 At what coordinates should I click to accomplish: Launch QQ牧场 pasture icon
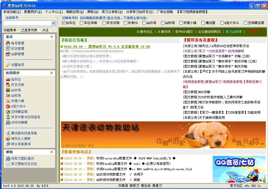click(x=8, y=95)
